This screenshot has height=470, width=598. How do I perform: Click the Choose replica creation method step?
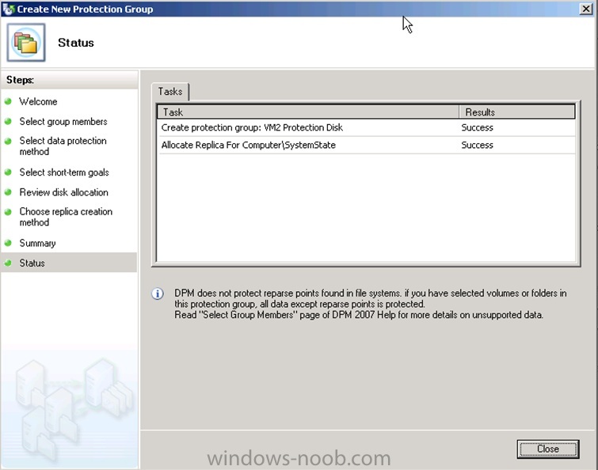pyautogui.click(x=66, y=217)
